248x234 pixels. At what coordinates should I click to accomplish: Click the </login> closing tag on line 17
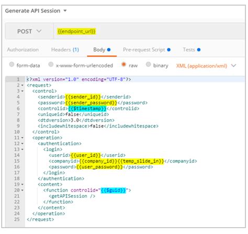point(54,173)
